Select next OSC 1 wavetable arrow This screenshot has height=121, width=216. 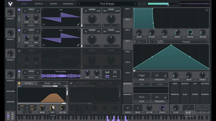[x=79, y=10]
